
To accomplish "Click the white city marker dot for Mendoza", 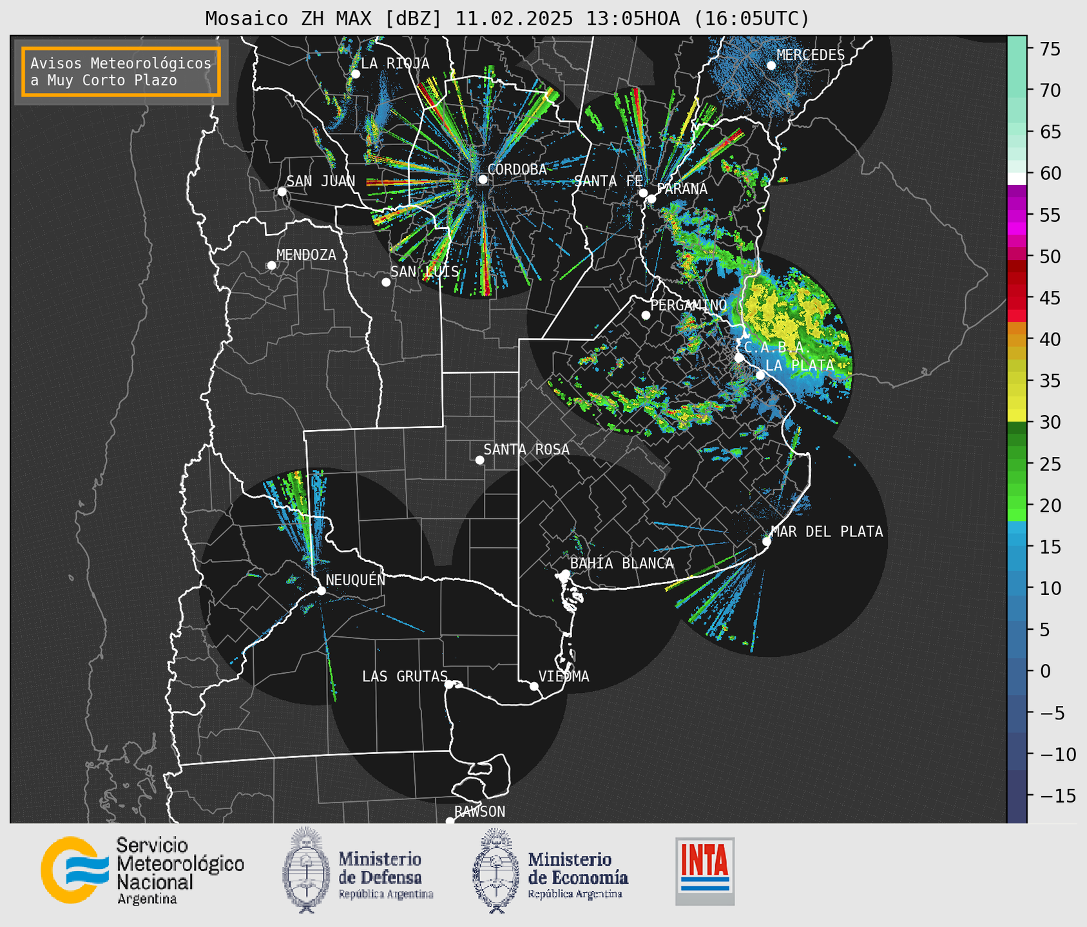I will click(x=271, y=266).
